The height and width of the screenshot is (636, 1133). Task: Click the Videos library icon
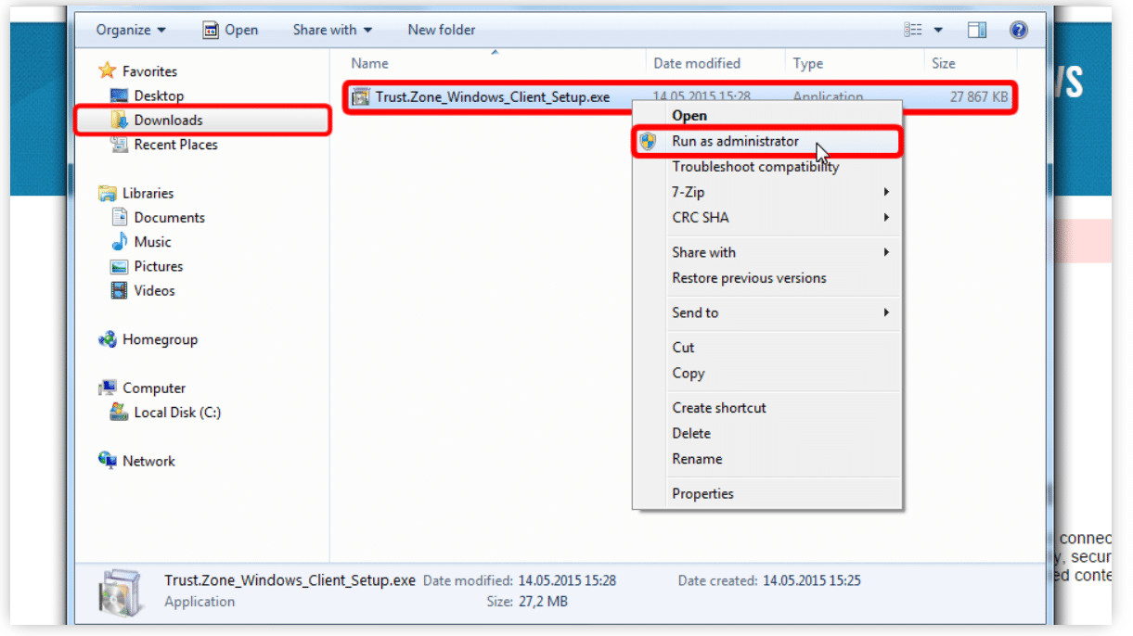click(x=119, y=290)
